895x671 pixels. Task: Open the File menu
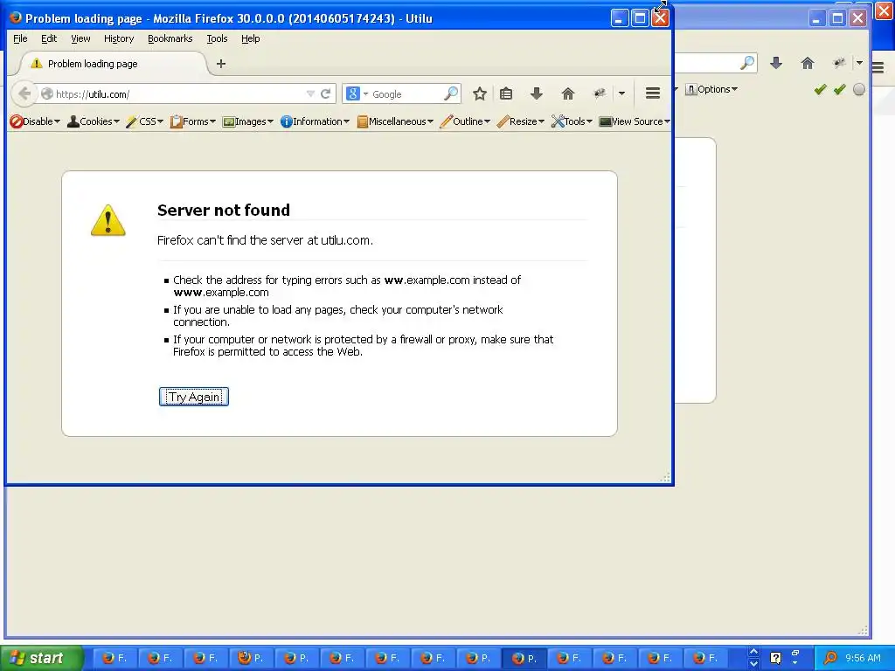coord(20,38)
